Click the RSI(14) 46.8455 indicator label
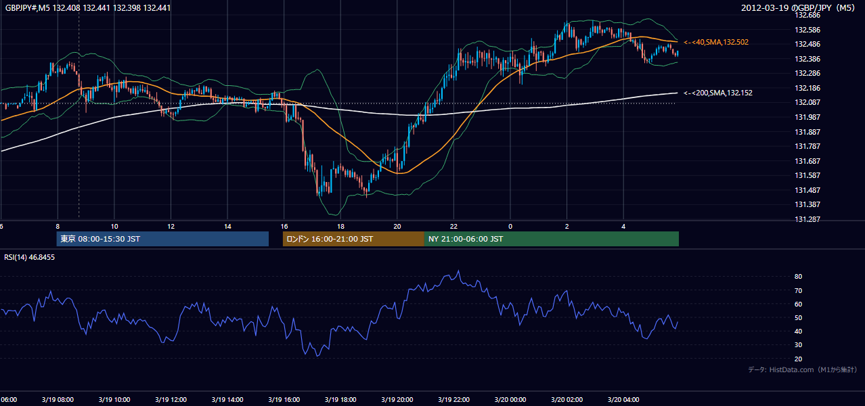The width and height of the screenshot is (865, 406). [x=30, y=257]
